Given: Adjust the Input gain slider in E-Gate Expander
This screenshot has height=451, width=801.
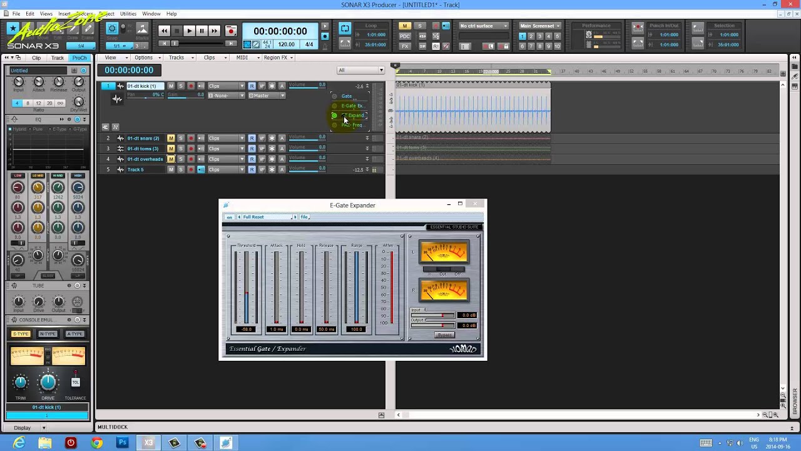Looking at the screenshot, I should [x=433, y=315].
